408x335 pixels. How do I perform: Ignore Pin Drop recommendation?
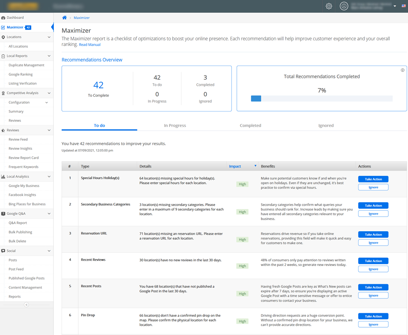[x=373, y=325]
